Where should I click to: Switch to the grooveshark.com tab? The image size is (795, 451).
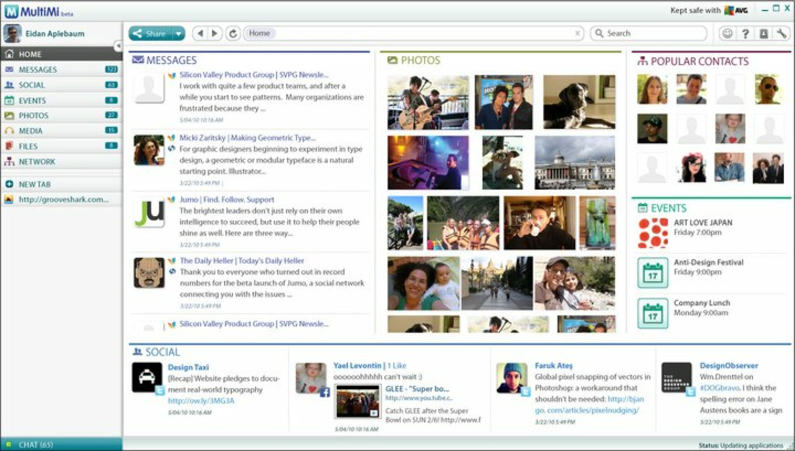click(x=61, y=200)
